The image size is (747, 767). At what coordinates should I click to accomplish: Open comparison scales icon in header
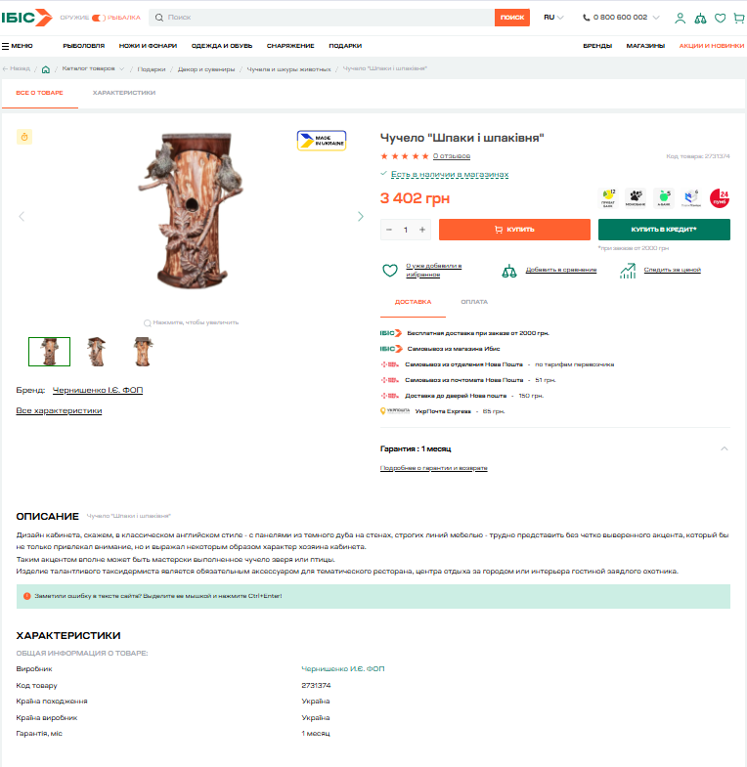[700, 19]
